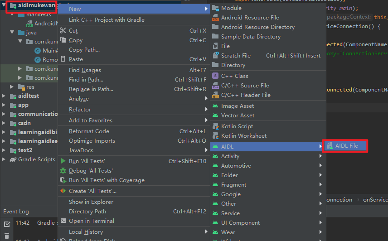
Task: Open the Fragment submenu
Action: point(268,185)
